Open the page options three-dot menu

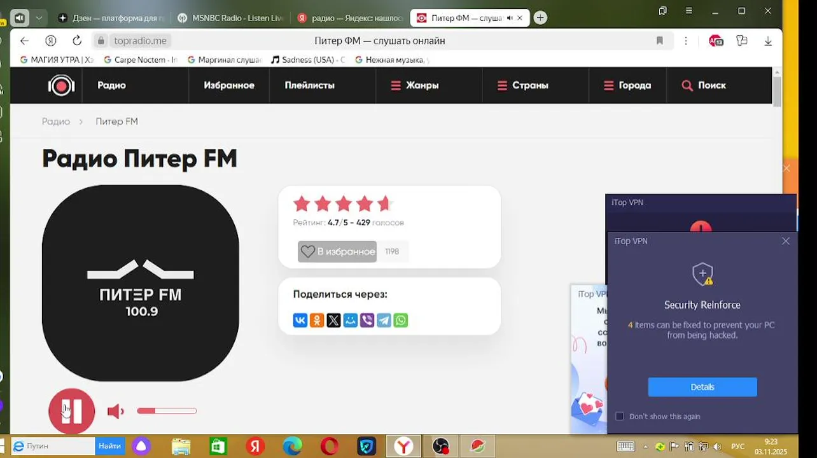click(686, 41)
